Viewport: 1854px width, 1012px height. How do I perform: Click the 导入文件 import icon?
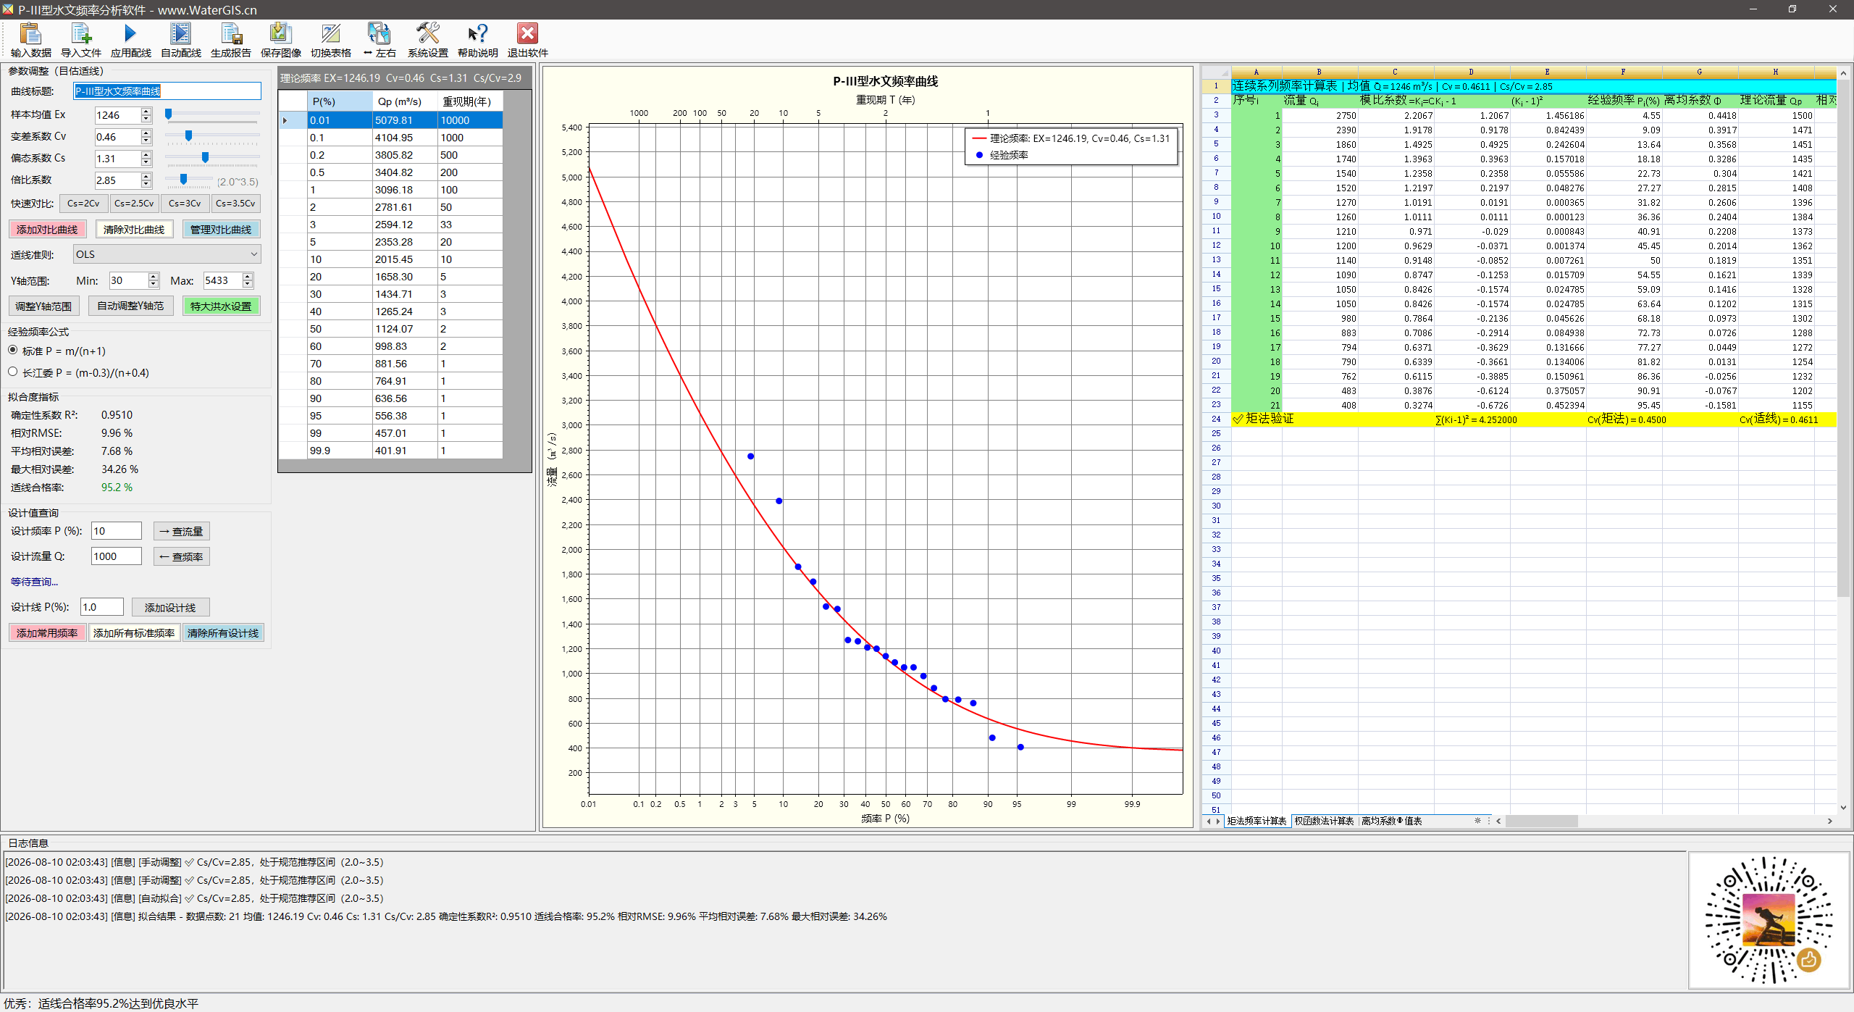pos(80,40)
